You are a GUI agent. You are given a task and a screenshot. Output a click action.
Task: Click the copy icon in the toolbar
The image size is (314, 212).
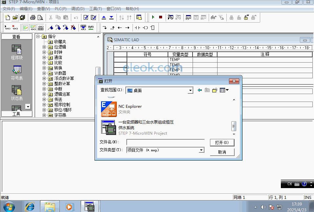[x=58, y=17]
